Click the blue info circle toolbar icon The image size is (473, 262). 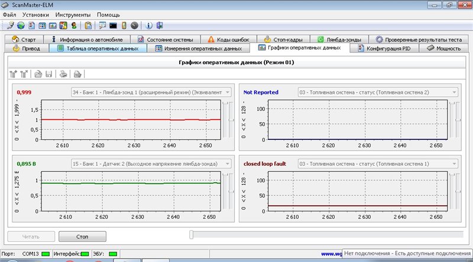click(149, 25)
